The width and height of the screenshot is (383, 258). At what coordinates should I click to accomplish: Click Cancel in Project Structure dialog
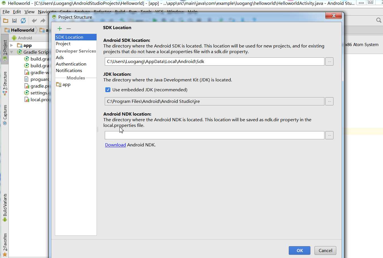[325, 251]
